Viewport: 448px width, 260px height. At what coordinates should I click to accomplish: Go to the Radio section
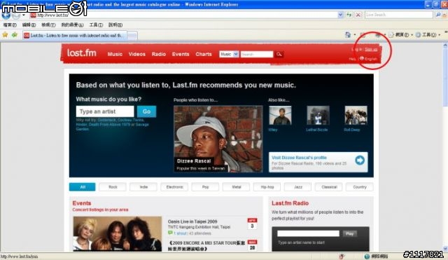[159, 54]
